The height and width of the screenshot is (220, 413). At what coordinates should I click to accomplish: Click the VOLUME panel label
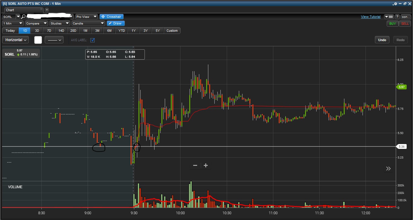pyautogui.click(x=15, y=187)
